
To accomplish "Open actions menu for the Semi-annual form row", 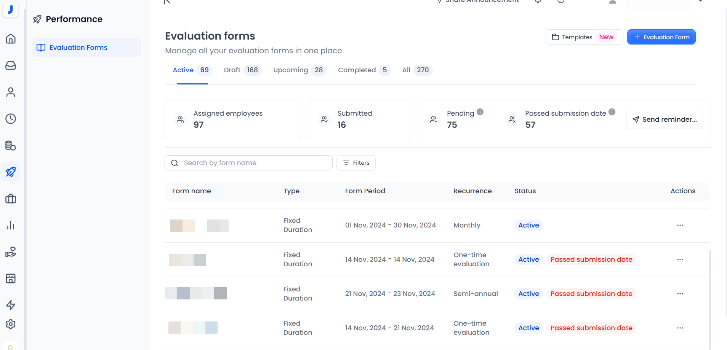I will 680,294.
